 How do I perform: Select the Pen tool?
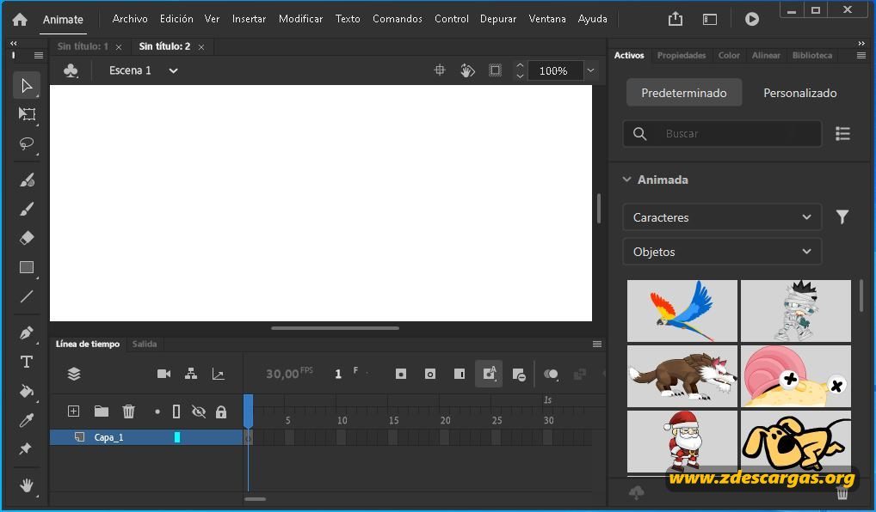[27, 333]
